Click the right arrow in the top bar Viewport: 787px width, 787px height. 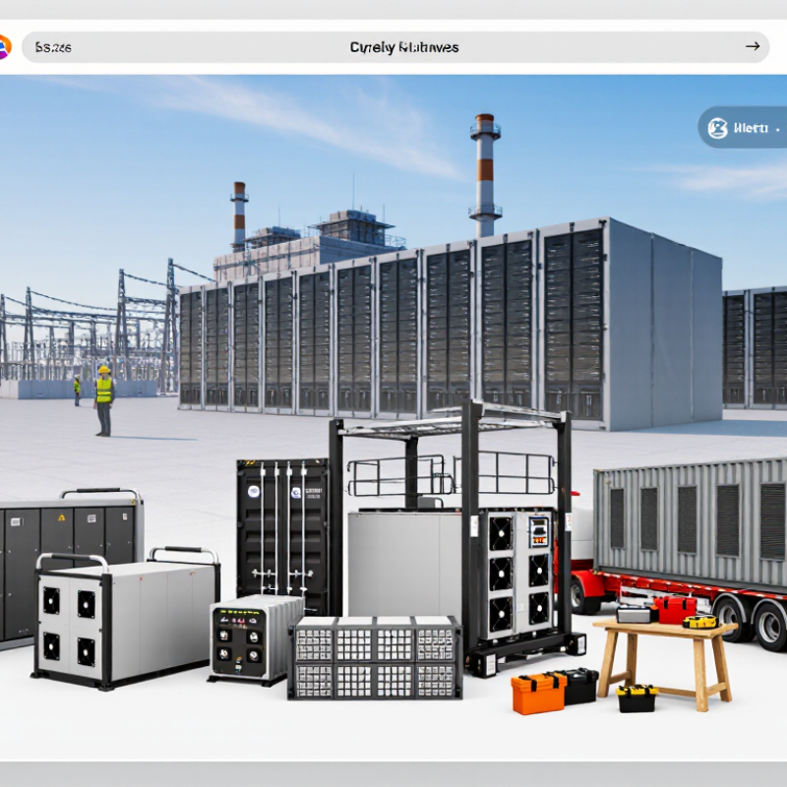click(x=753, y=46)
